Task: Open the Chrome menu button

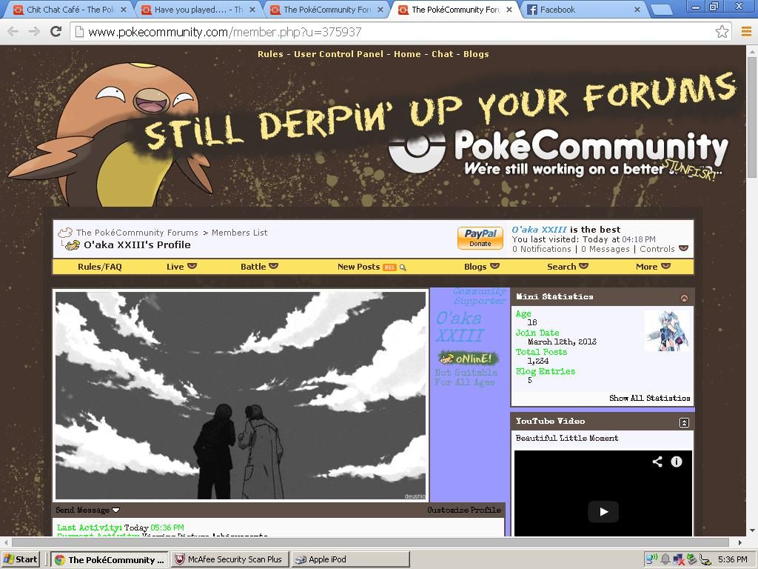Action: click(x=746, y=32)
